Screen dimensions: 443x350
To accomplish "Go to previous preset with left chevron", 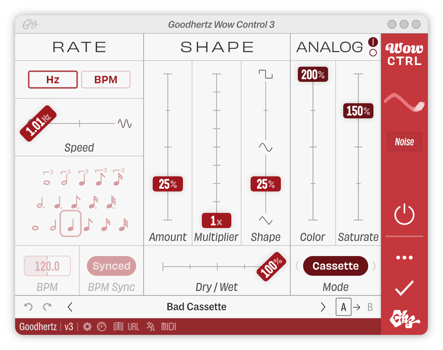I will click(x=70, y=307).
